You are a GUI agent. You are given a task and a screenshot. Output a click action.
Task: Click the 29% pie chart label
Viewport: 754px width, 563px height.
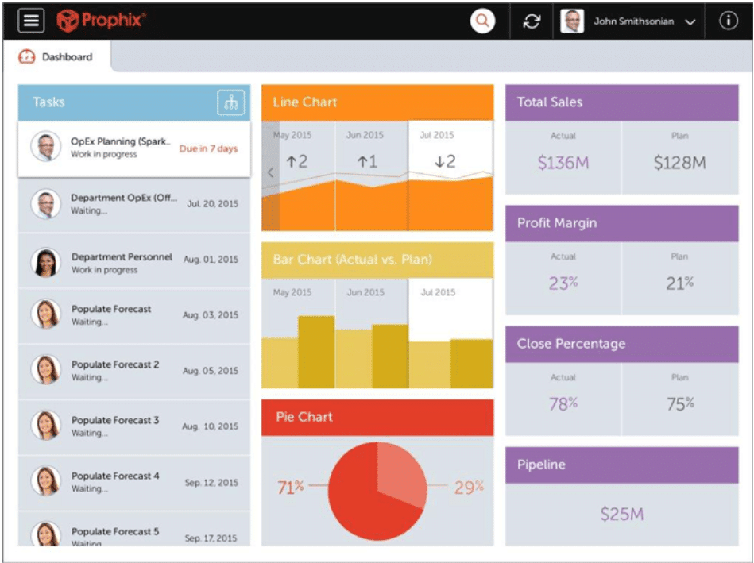(x=469, y=488)
